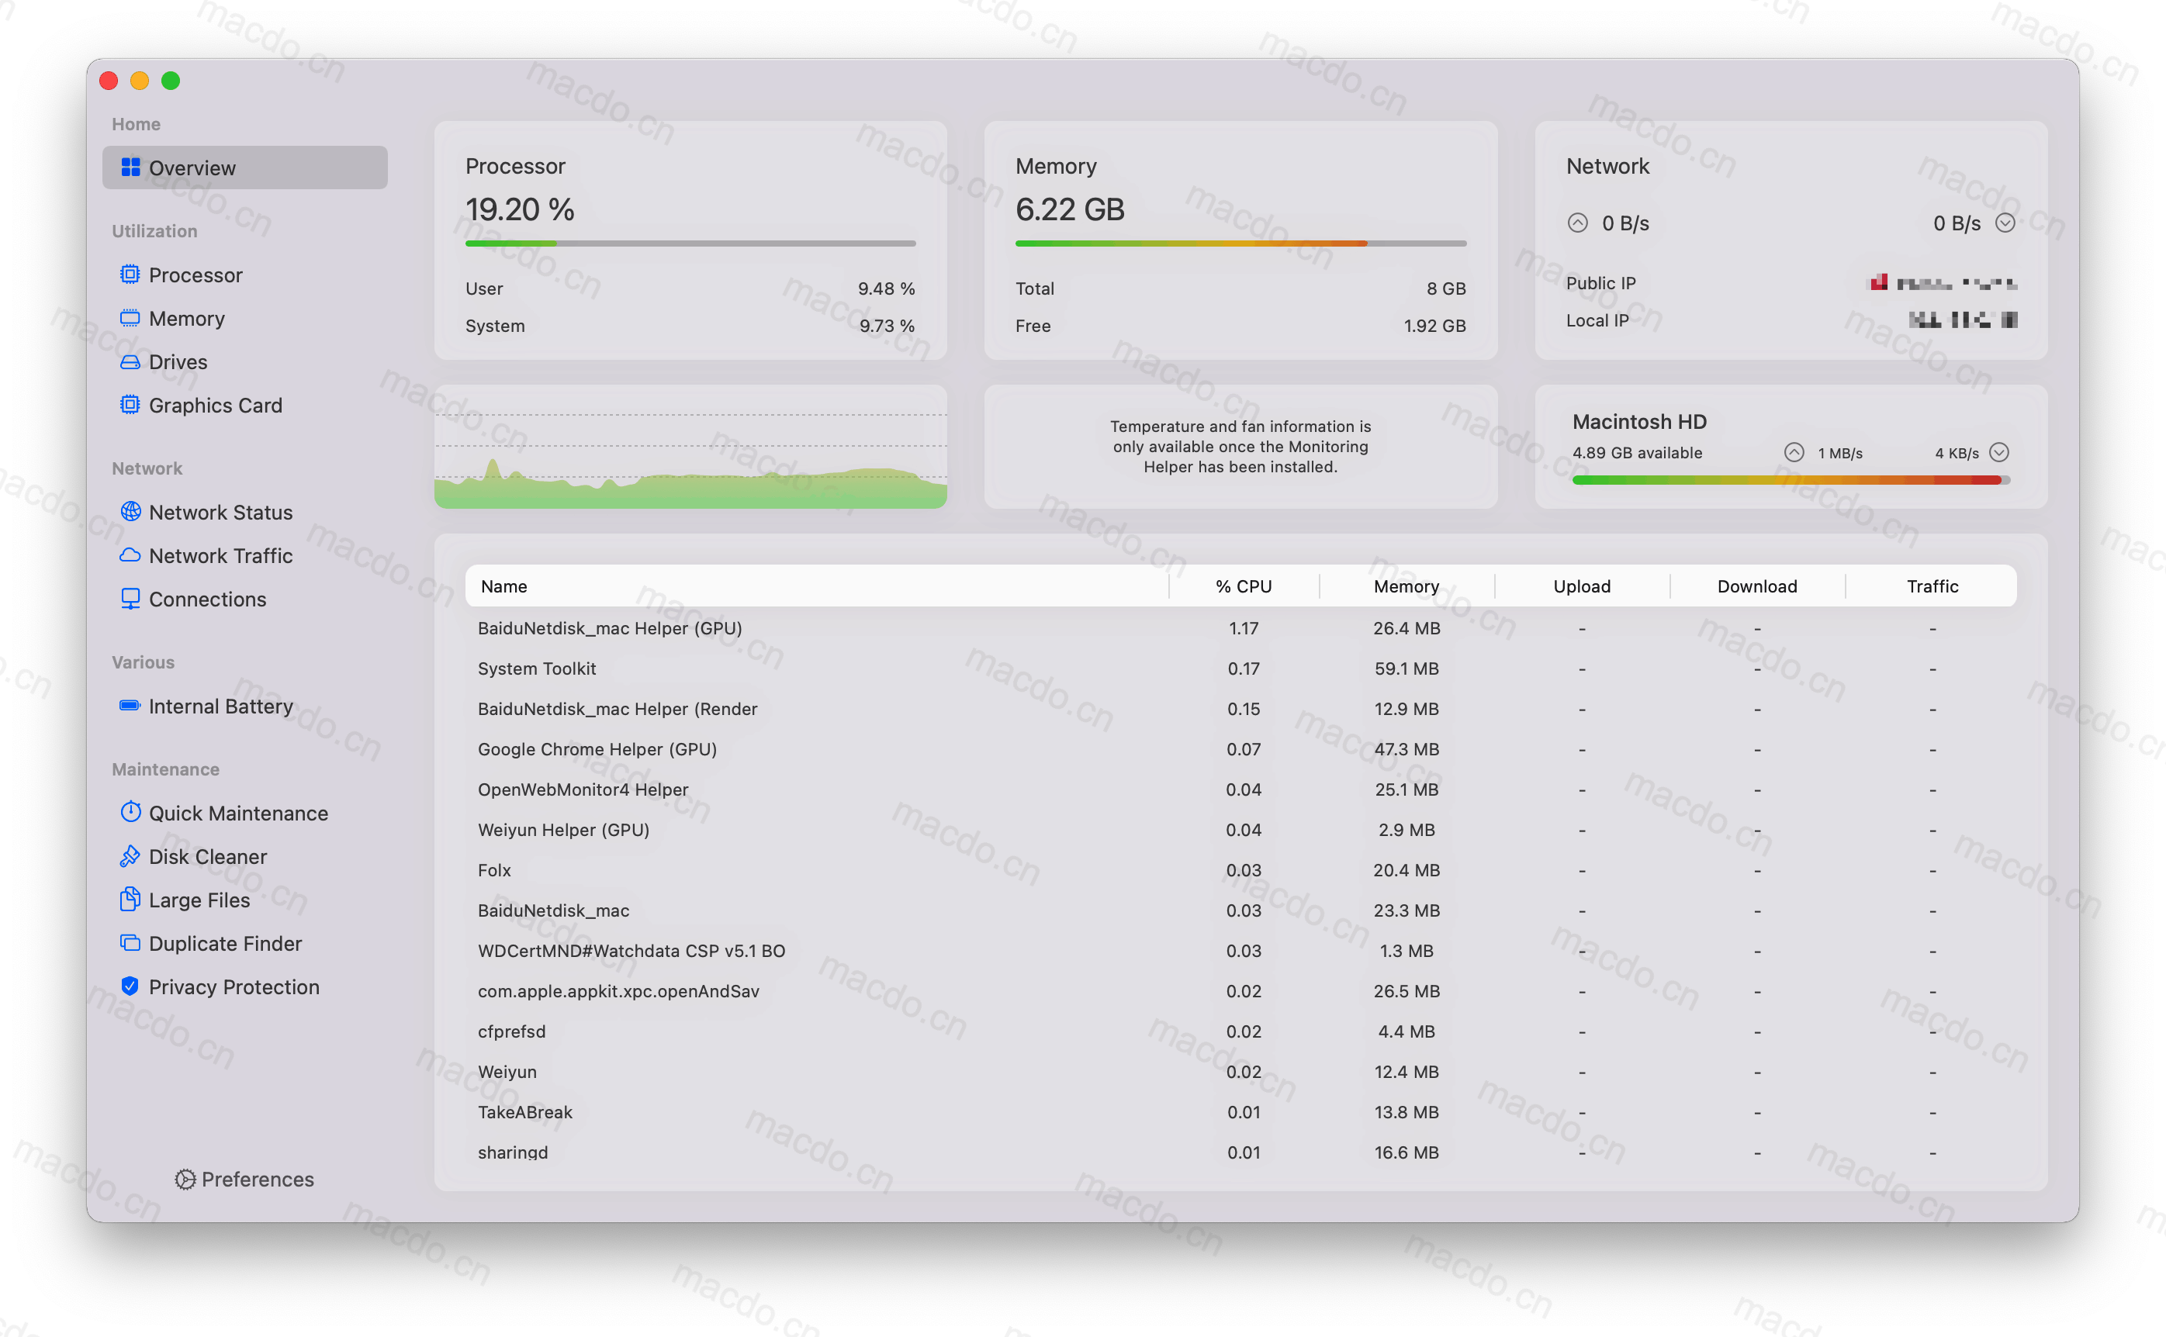This screenshot has width=2166, height=1337.
Task: Select the Connections monitor icon
Action: (x=131, y=599)
